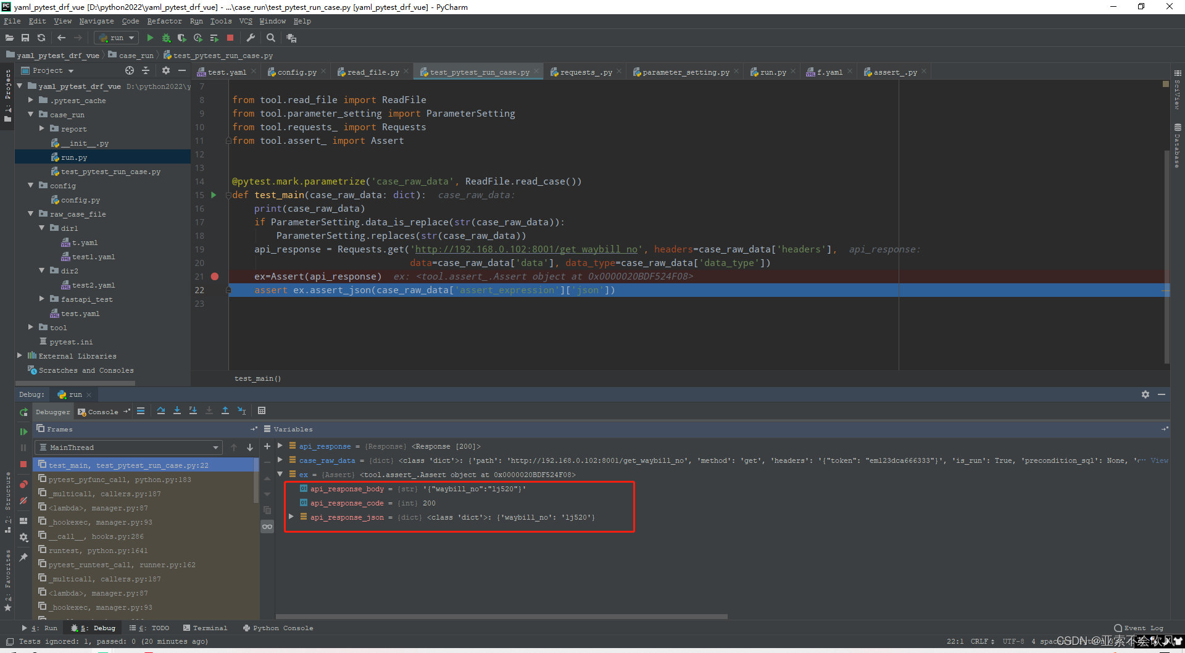
Task: Expand External Libraries node
Action: tap(20, 356)
